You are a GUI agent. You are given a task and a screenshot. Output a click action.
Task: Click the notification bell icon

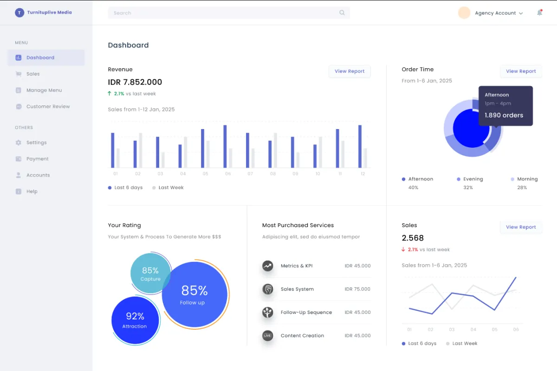[x=539, y=13]
